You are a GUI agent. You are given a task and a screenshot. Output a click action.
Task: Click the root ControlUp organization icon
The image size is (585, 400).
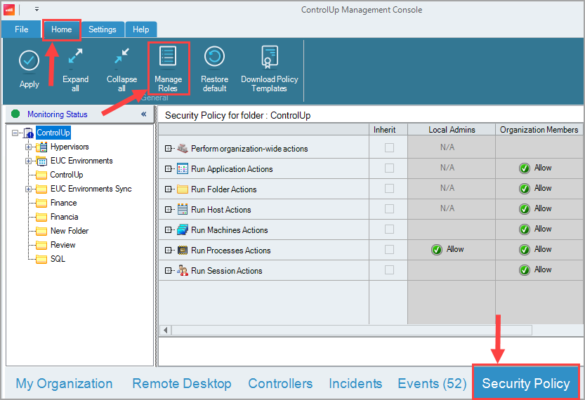coord(28,133)
